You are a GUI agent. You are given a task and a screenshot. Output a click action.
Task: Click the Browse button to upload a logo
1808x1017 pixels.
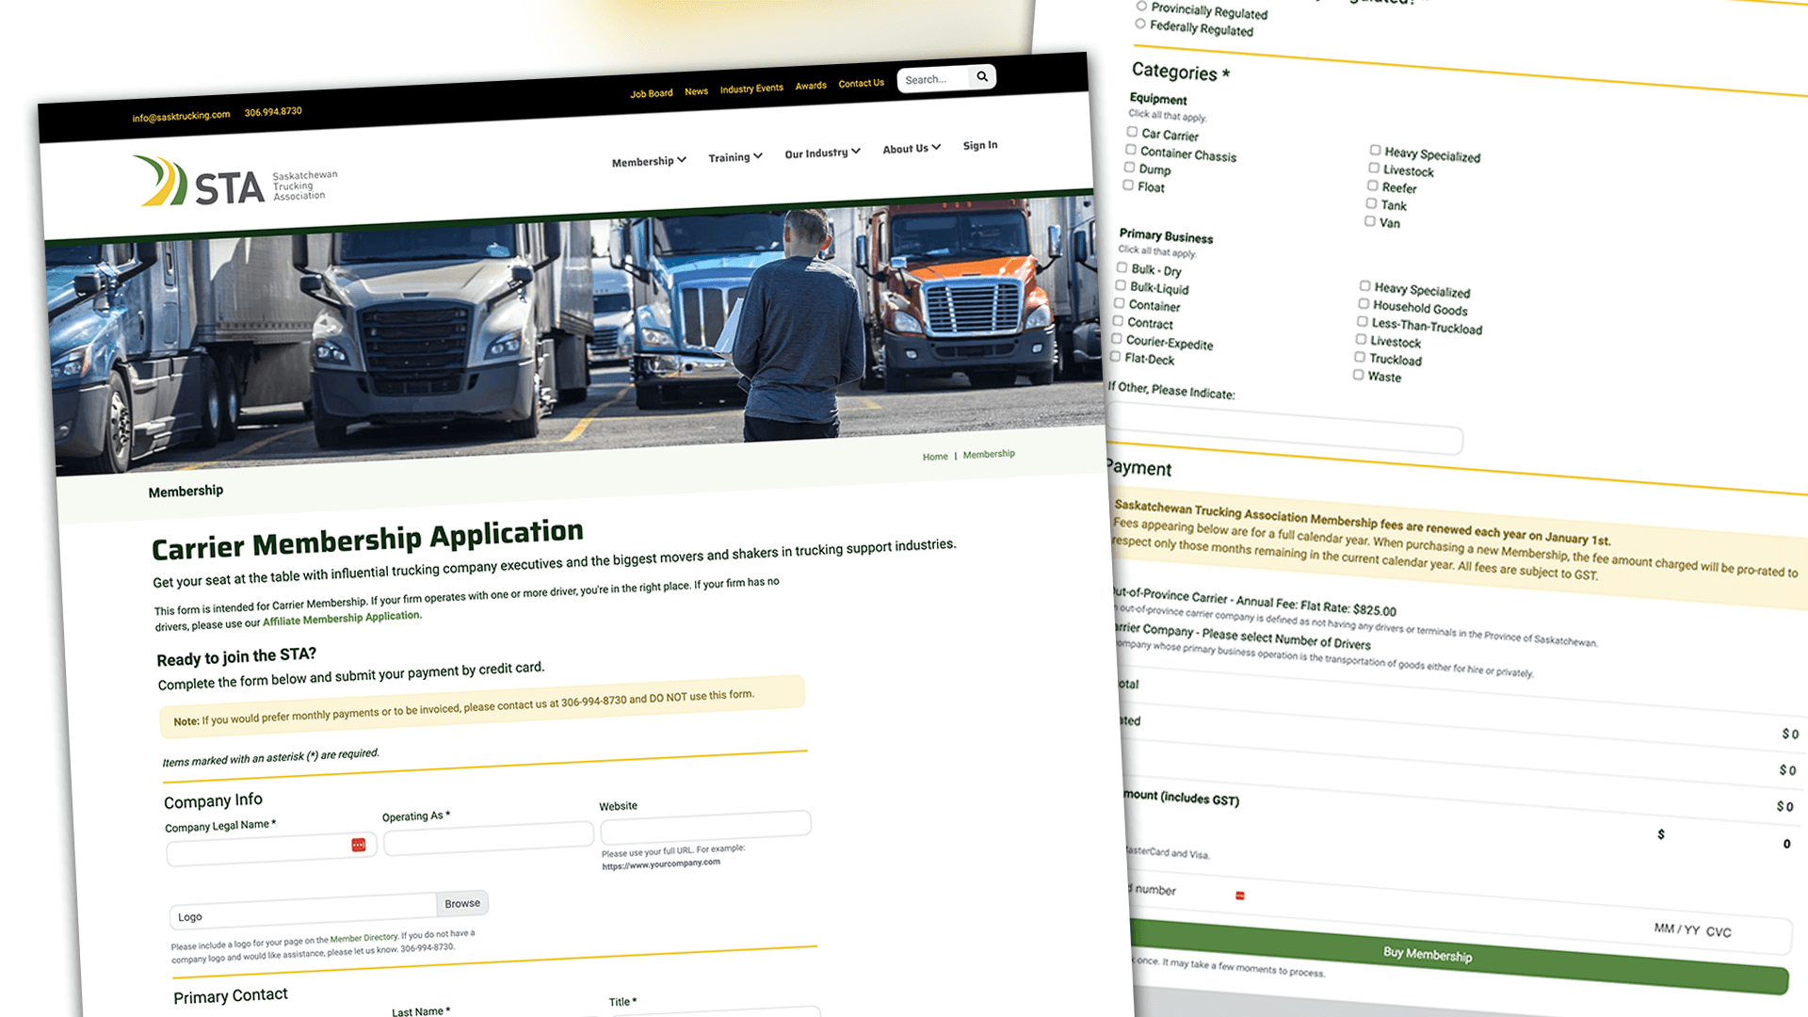[462, 903]
